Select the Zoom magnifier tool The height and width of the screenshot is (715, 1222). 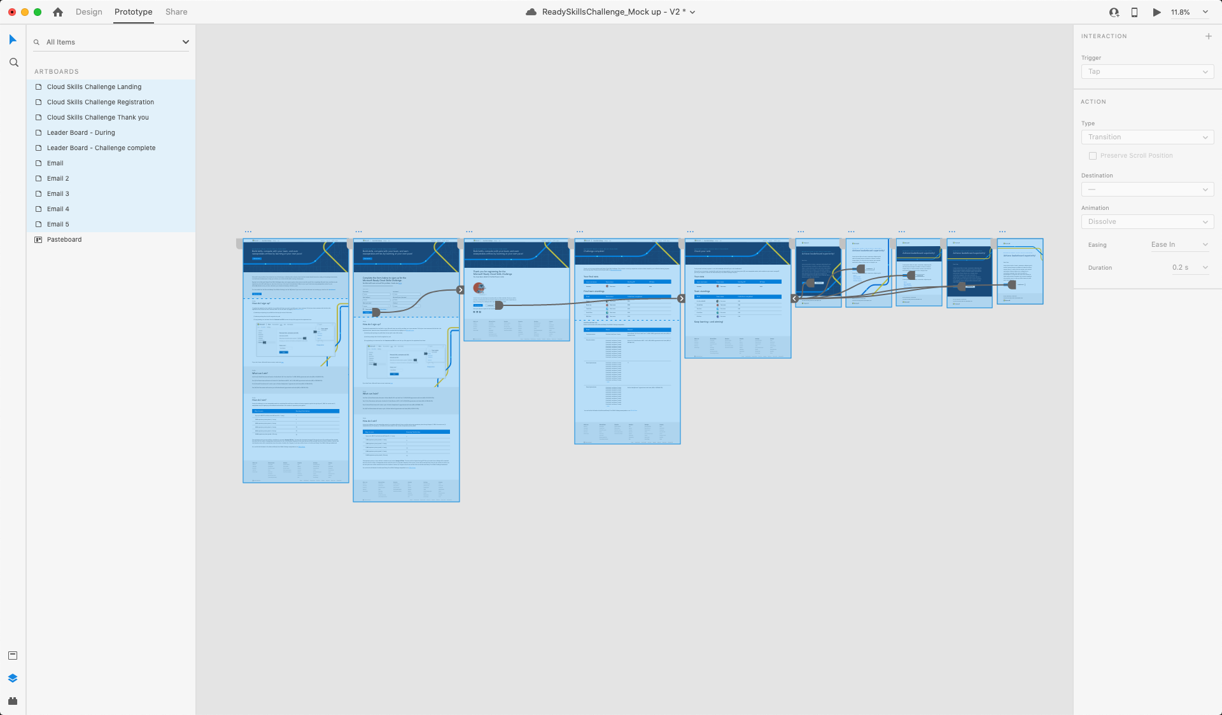pyautogui.click(x=13, y=62)
